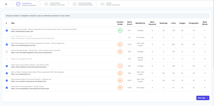Click the Content Grade column header

[x=120, y=23]
